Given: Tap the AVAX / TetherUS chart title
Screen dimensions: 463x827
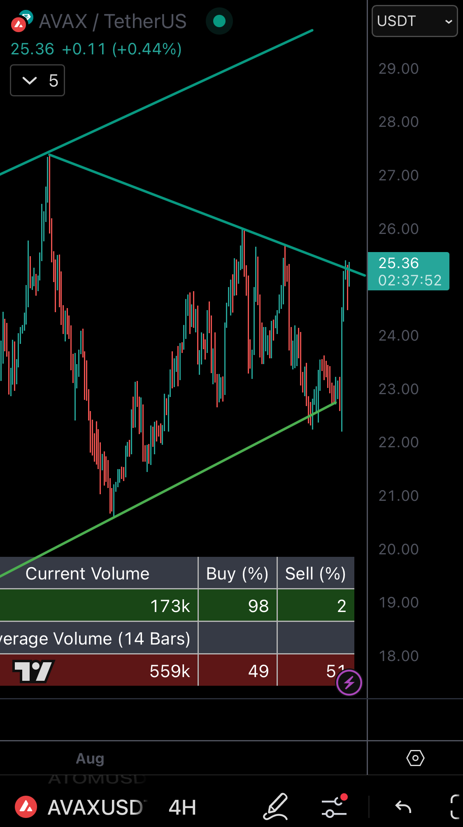Looking at the screenshot, I should (112, 21).
